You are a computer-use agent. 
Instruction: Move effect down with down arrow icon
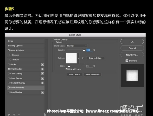click(19, 114)
